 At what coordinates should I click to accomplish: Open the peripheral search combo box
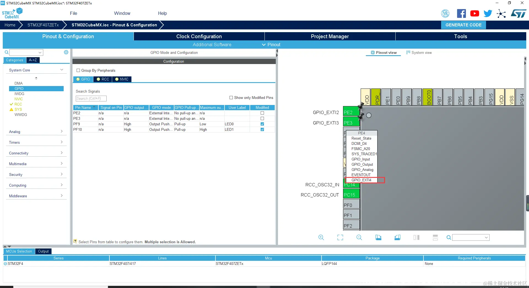coord(26,52)
